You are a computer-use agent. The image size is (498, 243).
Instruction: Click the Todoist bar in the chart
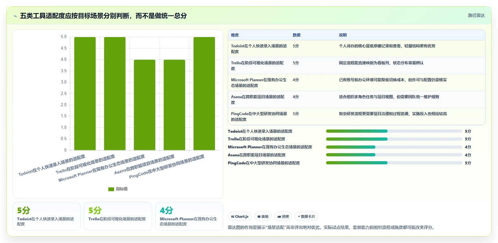tap(85, 94)
